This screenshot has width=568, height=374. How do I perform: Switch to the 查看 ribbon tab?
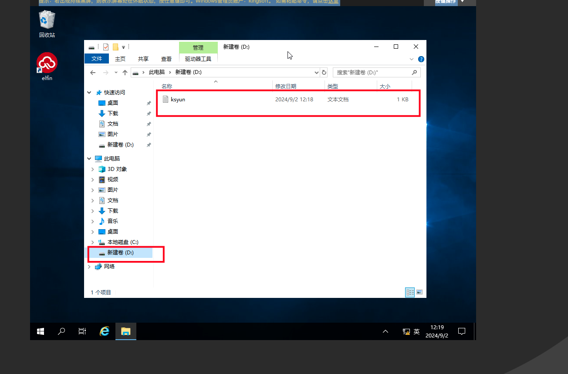coord(166,59)
